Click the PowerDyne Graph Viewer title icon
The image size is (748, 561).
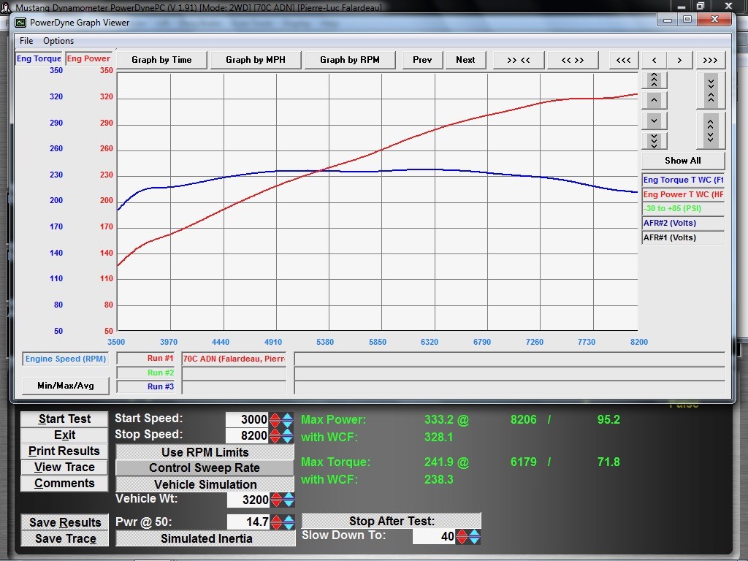pos(20,23)
